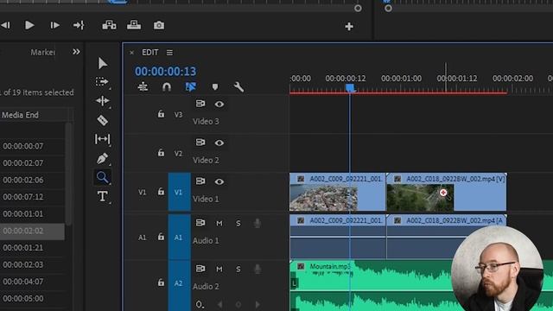
Task: Select A002_C009 video clip on V1
Action: point(338,192)
